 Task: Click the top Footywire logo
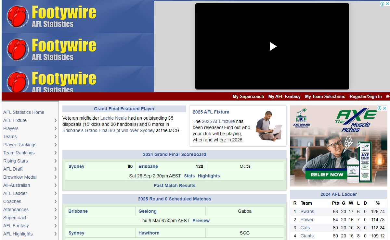coord(52,17)
